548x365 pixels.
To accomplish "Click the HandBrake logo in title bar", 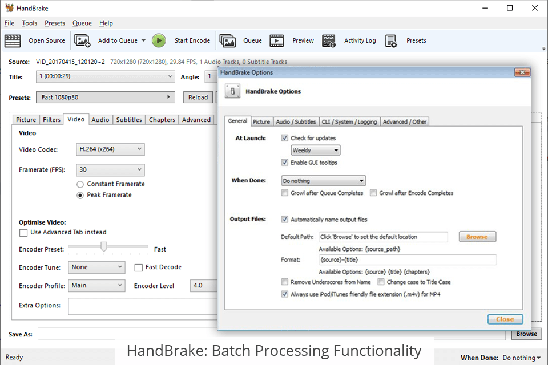I will (x=10, y=7).
